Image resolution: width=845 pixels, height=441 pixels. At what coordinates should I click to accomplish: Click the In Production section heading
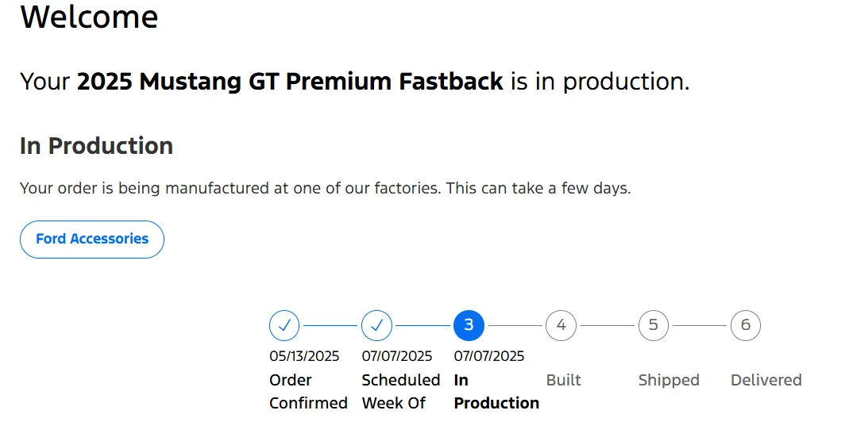click(96, 146)
